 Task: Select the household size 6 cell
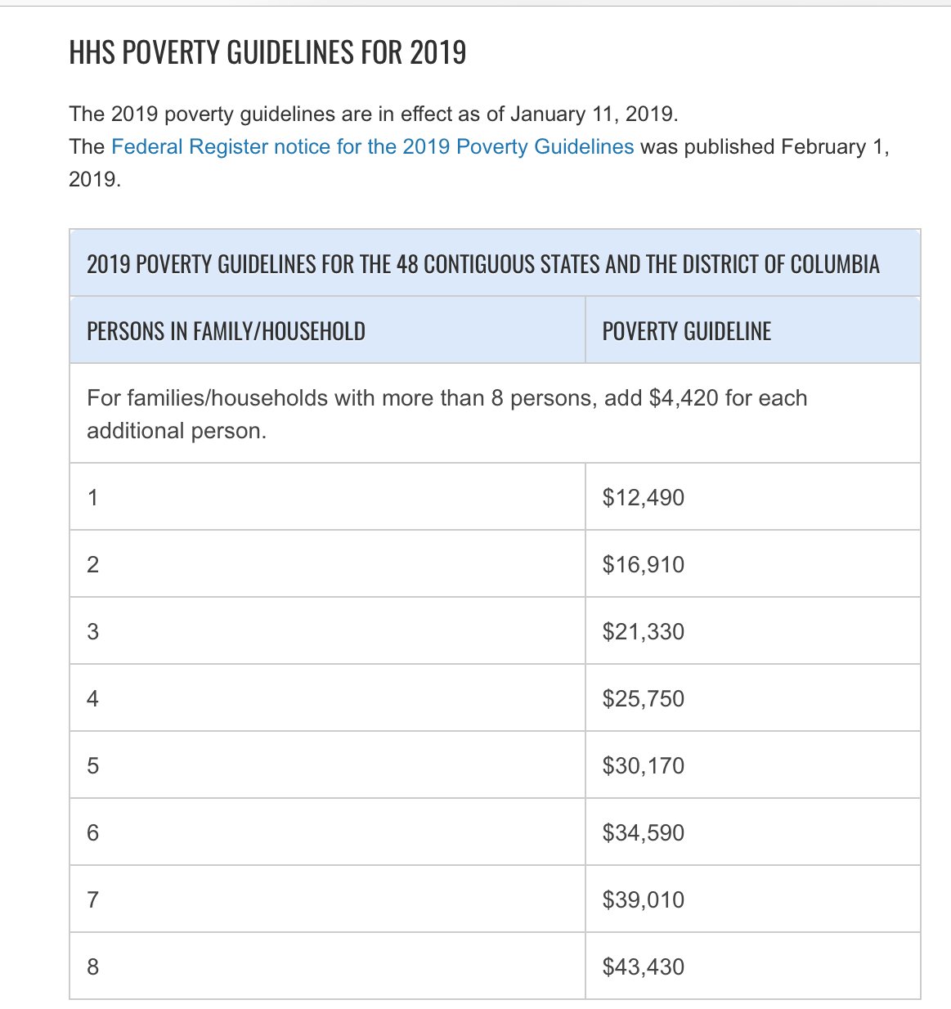328,832
